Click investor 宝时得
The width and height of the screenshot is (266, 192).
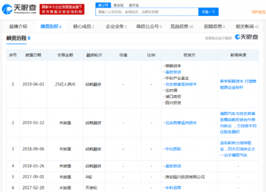pyautogui.click(x=171, y=90)
